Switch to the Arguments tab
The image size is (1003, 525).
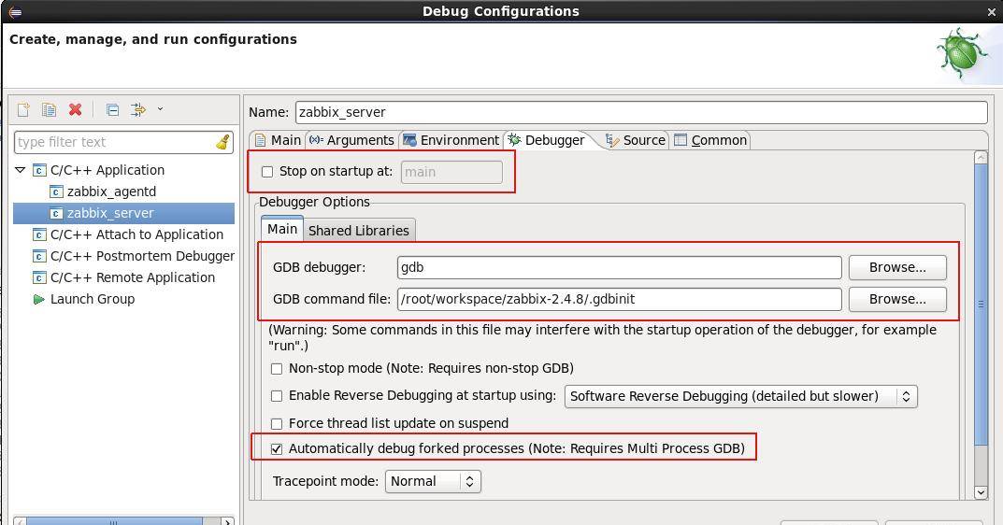tap(351, 140)
